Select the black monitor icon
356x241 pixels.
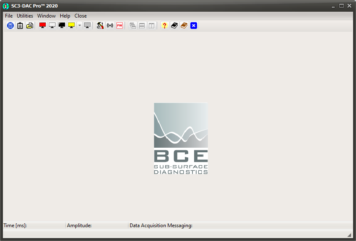click(62, 26)
